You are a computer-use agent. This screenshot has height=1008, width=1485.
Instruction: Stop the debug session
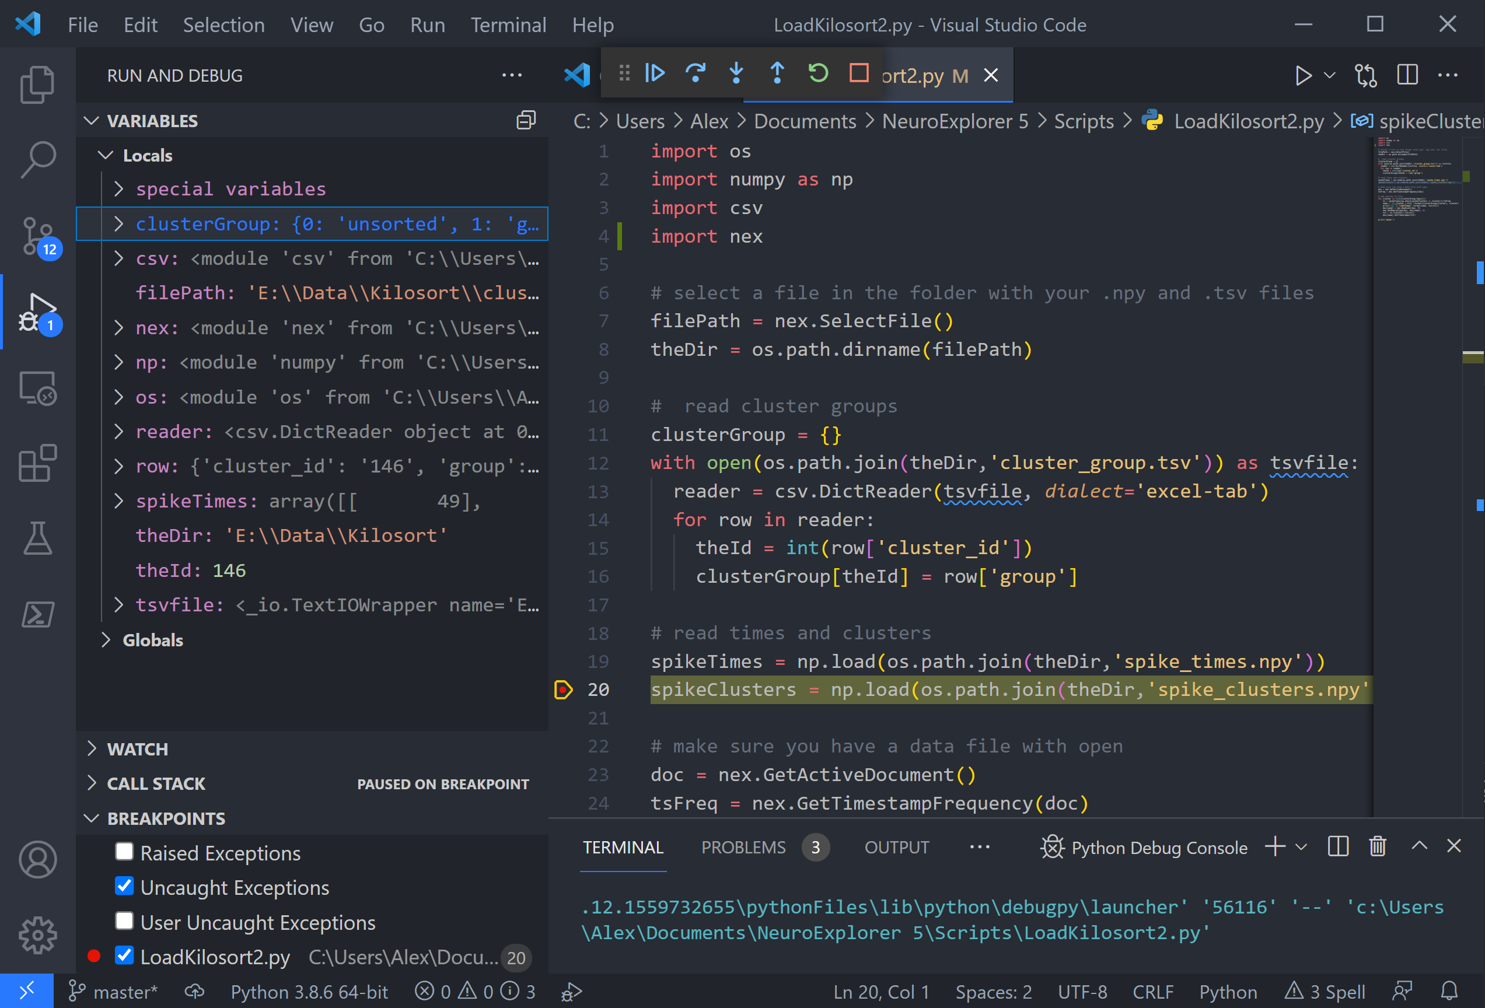pos(859,73)
